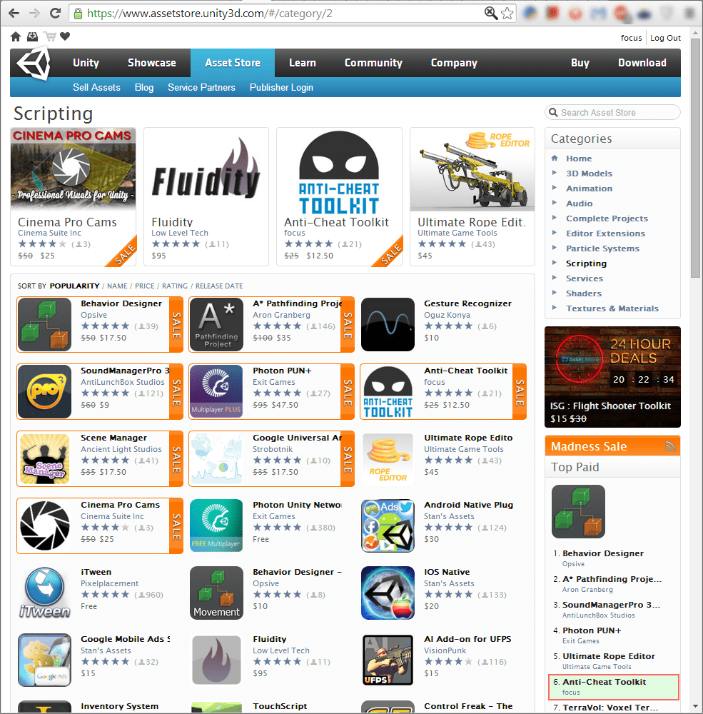
Task: Open the Showcase menu tab
Action: click(151, 63)
